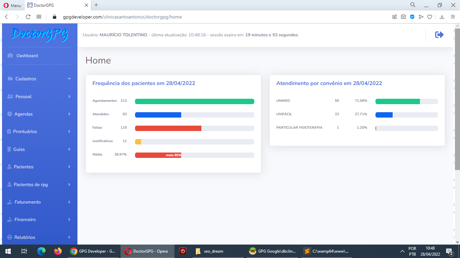Image resolution: width=460 pixels, height=258 pixels.
Task: Click the Agendas clock icon
Action: tap(10, 114)
